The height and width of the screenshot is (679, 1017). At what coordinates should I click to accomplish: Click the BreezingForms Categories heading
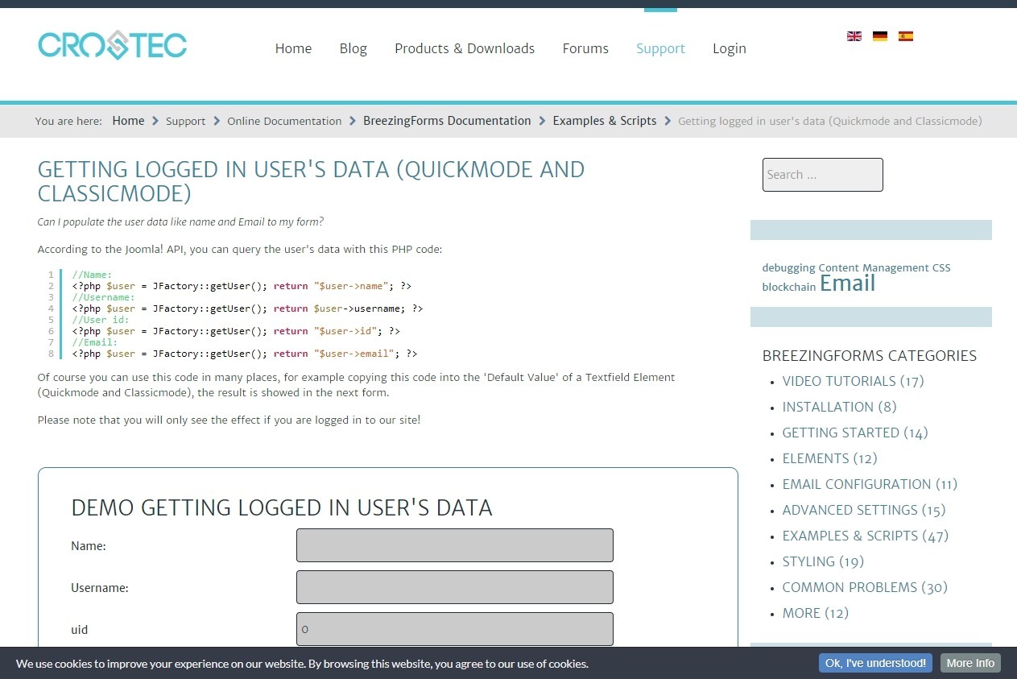tap(870, 356)
